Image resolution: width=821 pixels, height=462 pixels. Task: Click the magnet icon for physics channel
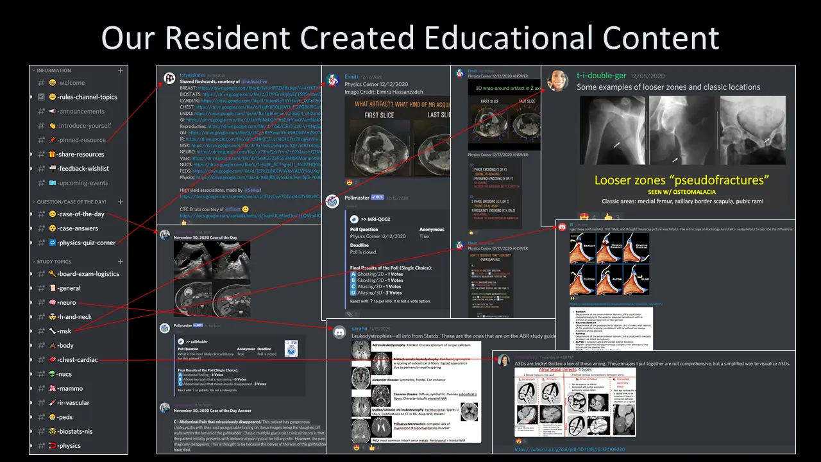(52, 445)
